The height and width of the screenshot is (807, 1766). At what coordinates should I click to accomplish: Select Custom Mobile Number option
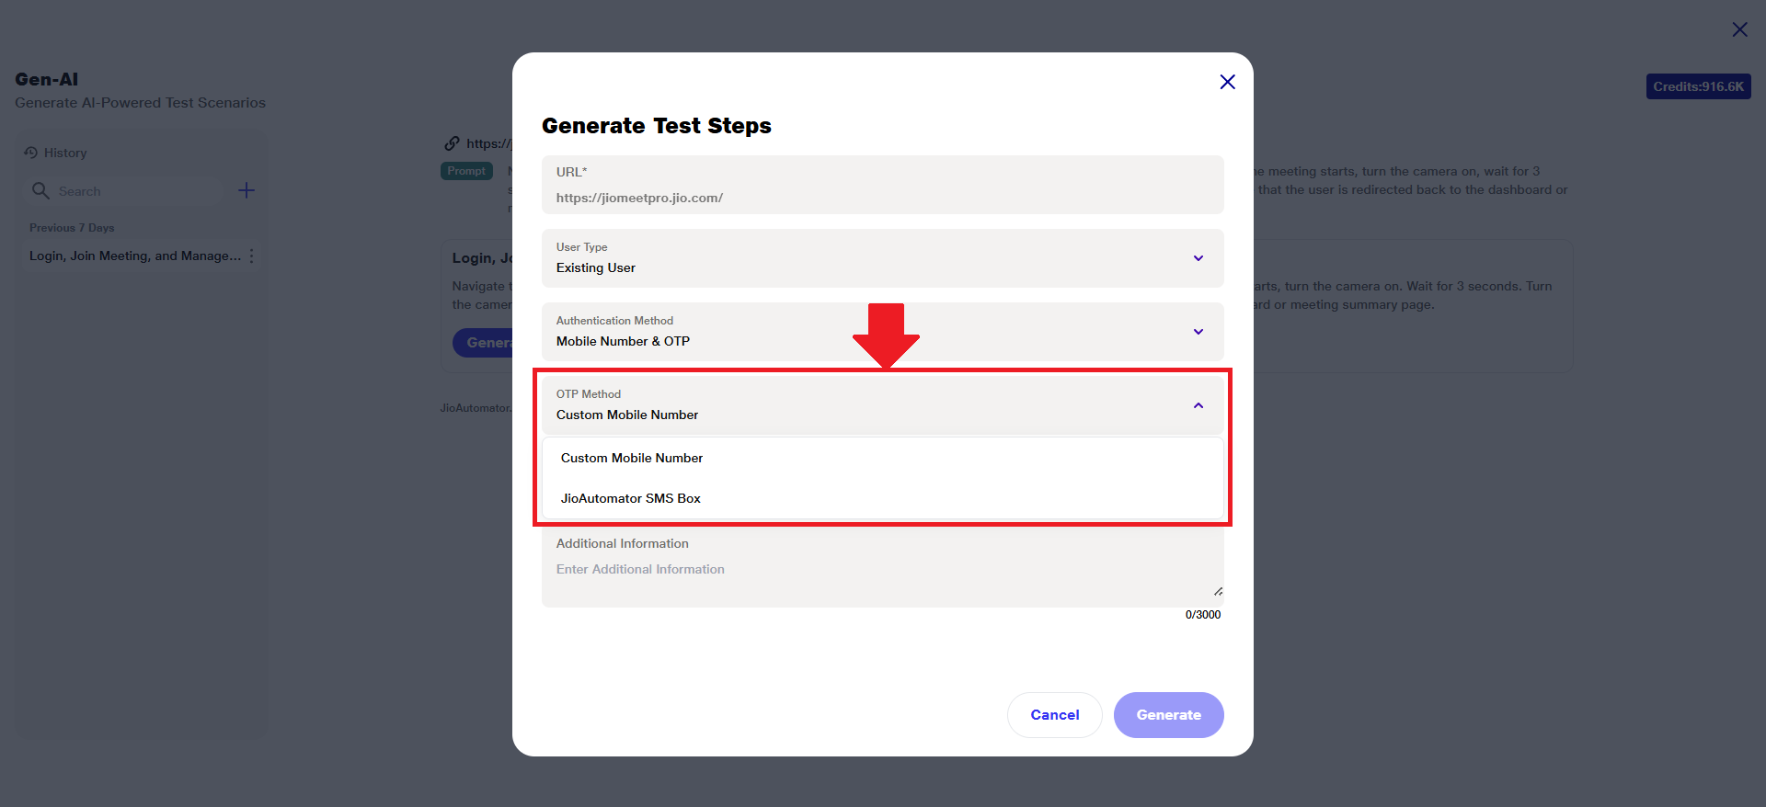pos(632,458)
